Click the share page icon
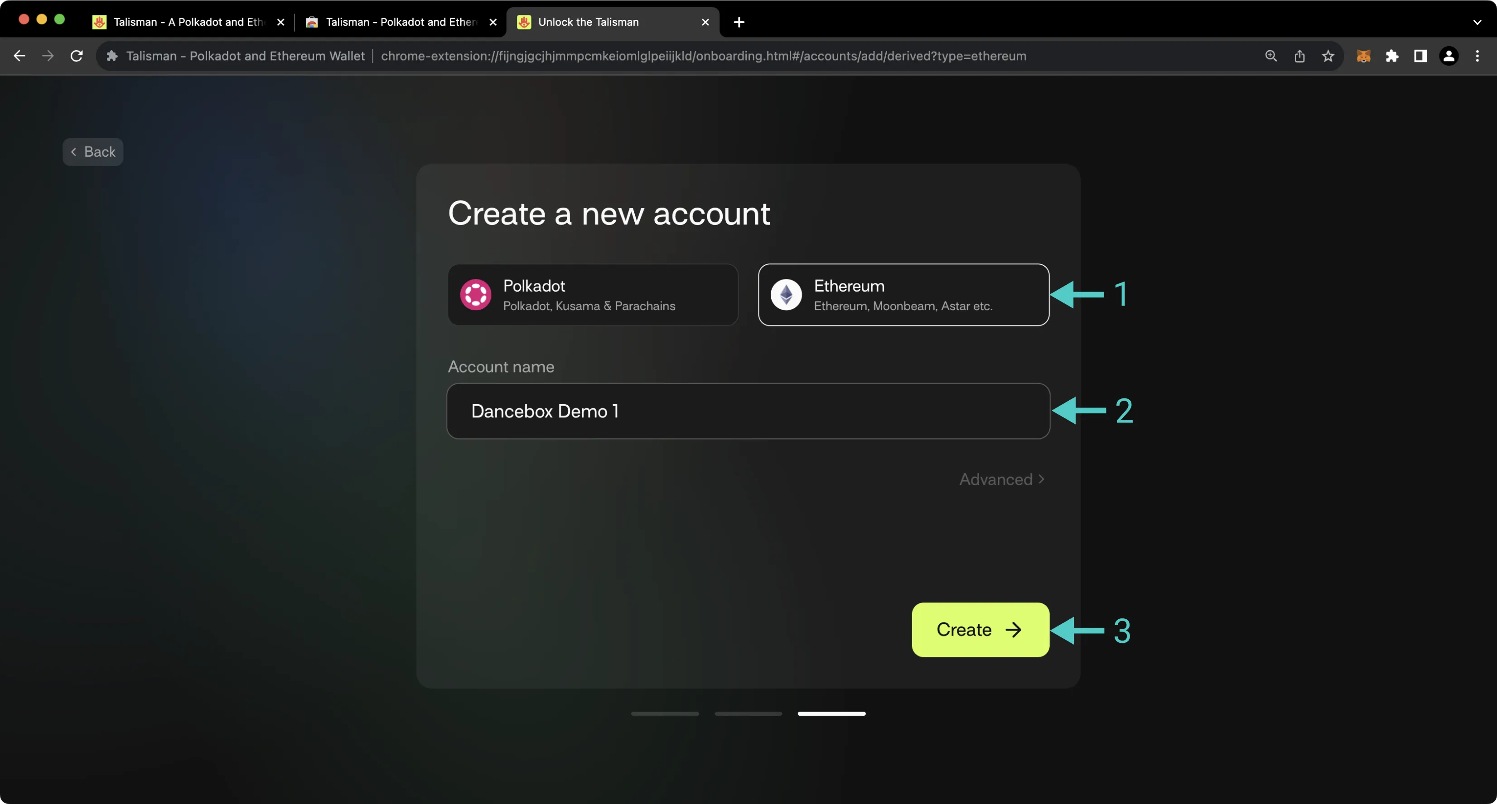The width and height of the screenshot is (1497, 804). (x=1299, y=56)
